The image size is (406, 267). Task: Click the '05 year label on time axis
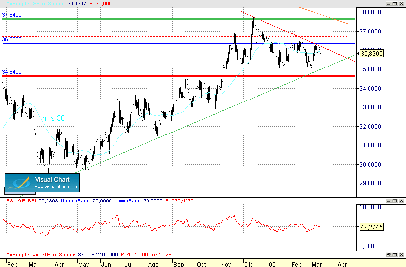[272, 264]
